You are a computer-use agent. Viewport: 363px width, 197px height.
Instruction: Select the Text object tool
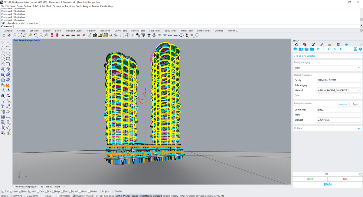[3, 106]
